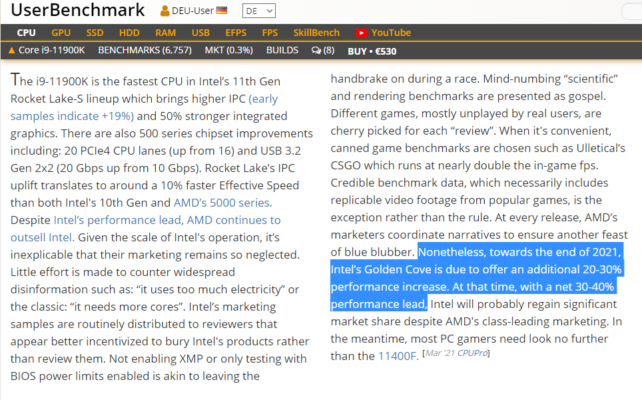Open the 11400F link
The height and width of the screenshot is (400, 642).
(x=398, y=356)
